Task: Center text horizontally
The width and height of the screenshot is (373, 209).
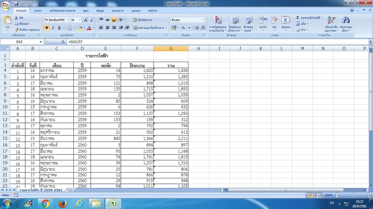Action: (108, 28)
